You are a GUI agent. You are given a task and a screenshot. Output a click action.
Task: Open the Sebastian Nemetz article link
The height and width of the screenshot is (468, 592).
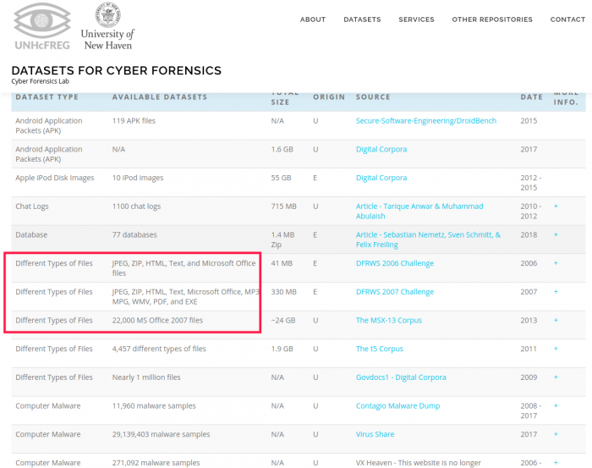[x=428, y=240]
